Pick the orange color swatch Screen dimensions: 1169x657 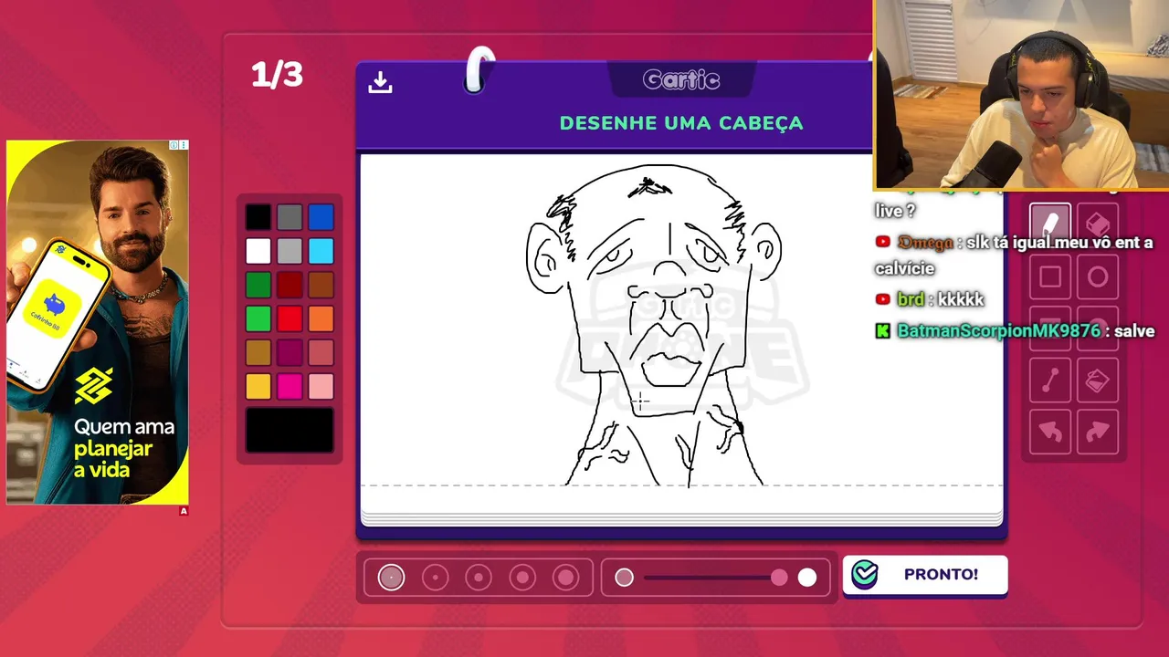click(321, 318)
